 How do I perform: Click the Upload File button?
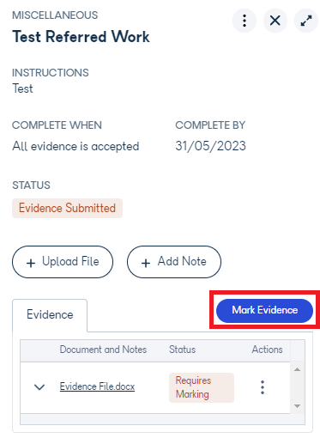click(63, 262)
